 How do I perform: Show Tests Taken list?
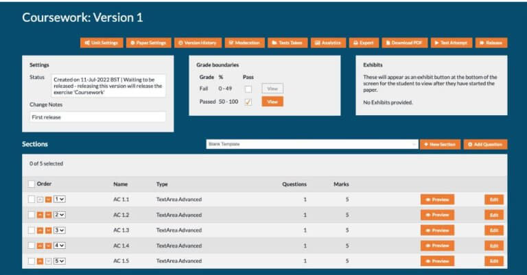288,43
